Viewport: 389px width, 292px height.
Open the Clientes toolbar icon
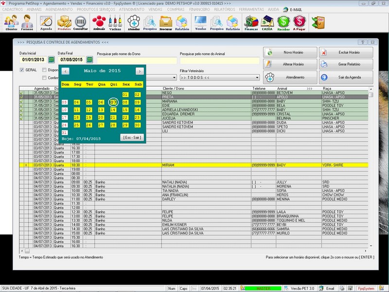(x=11, y=22)
